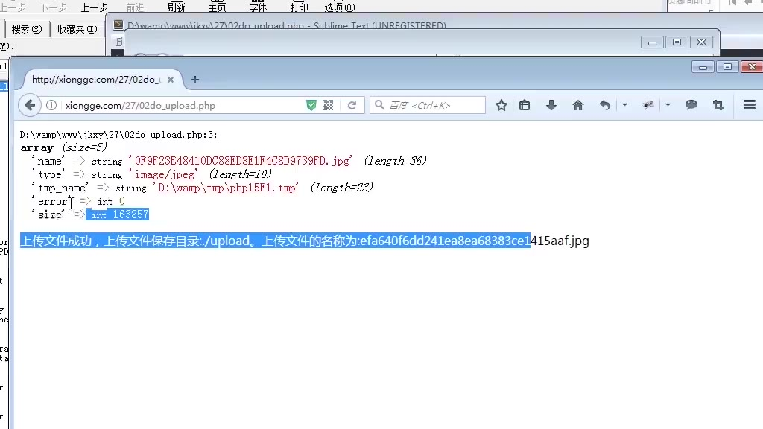Viewport: 763px width, 429px height.
Task: Open a new tab with the plus button
Action: 195,79
